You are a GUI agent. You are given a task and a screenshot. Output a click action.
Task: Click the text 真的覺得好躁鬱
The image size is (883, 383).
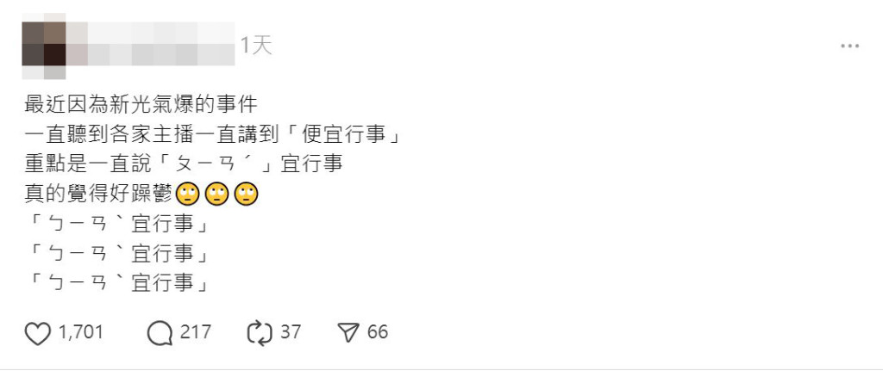point(99,194)
